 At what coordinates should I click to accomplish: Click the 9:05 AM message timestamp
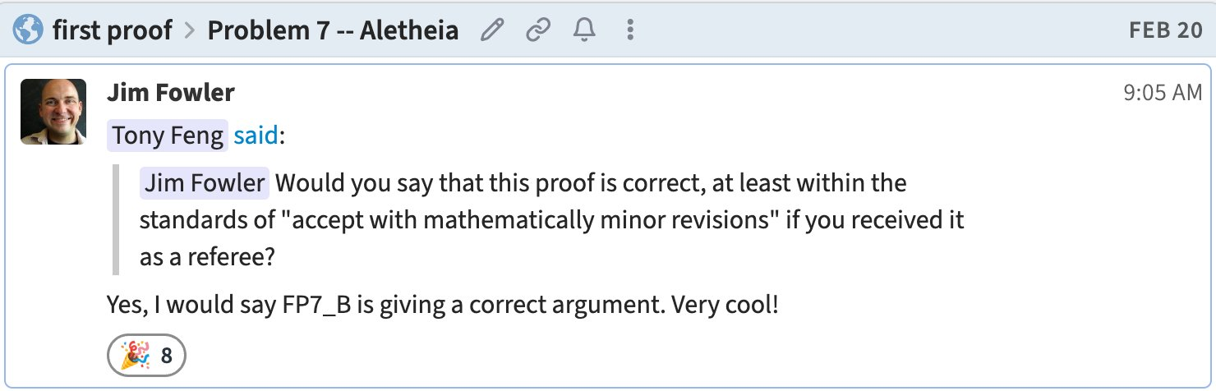point(1162,93)
